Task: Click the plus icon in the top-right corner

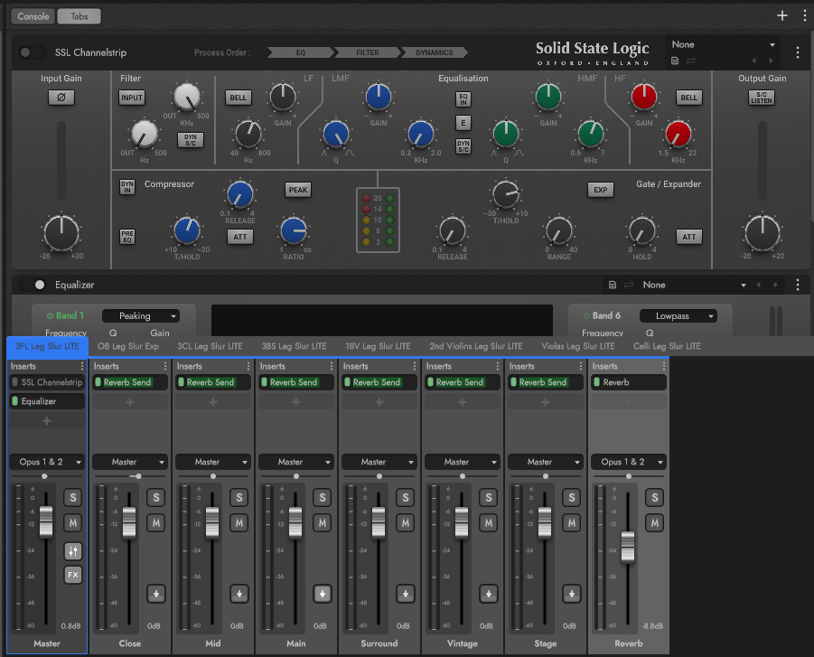Action: tap(782, 15)
